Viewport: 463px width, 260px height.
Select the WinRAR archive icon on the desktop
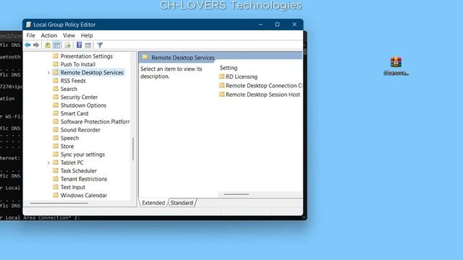click(x=396, y=63)
